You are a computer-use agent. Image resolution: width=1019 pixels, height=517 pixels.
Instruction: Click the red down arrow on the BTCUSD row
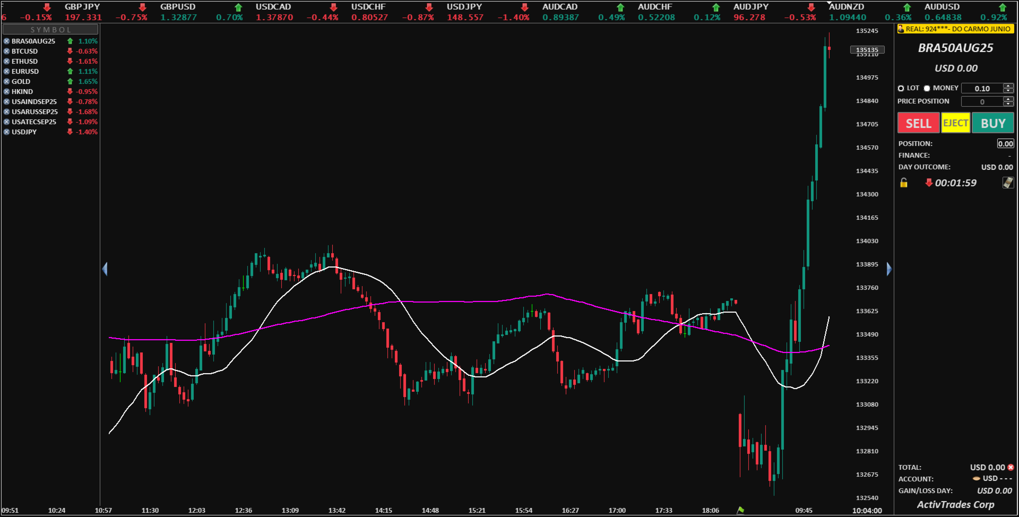tap(70, 51)
